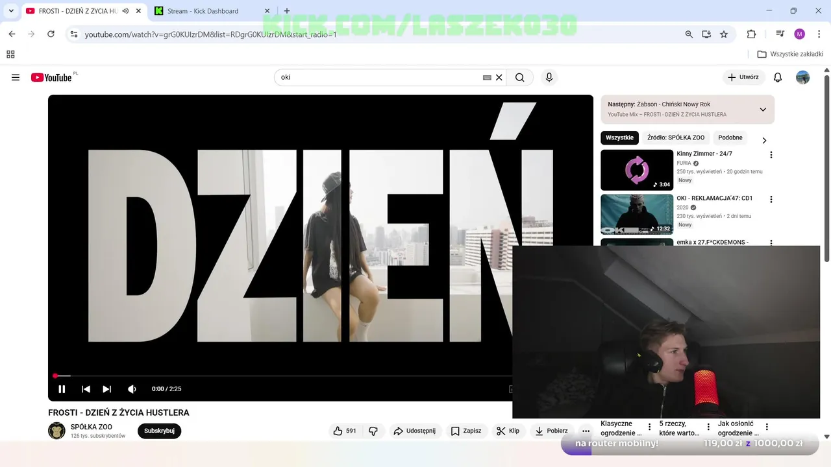This screenshot has height=467, width=831.
Task: Select the Podobne filter chip
Action: (x=730, y=138)
